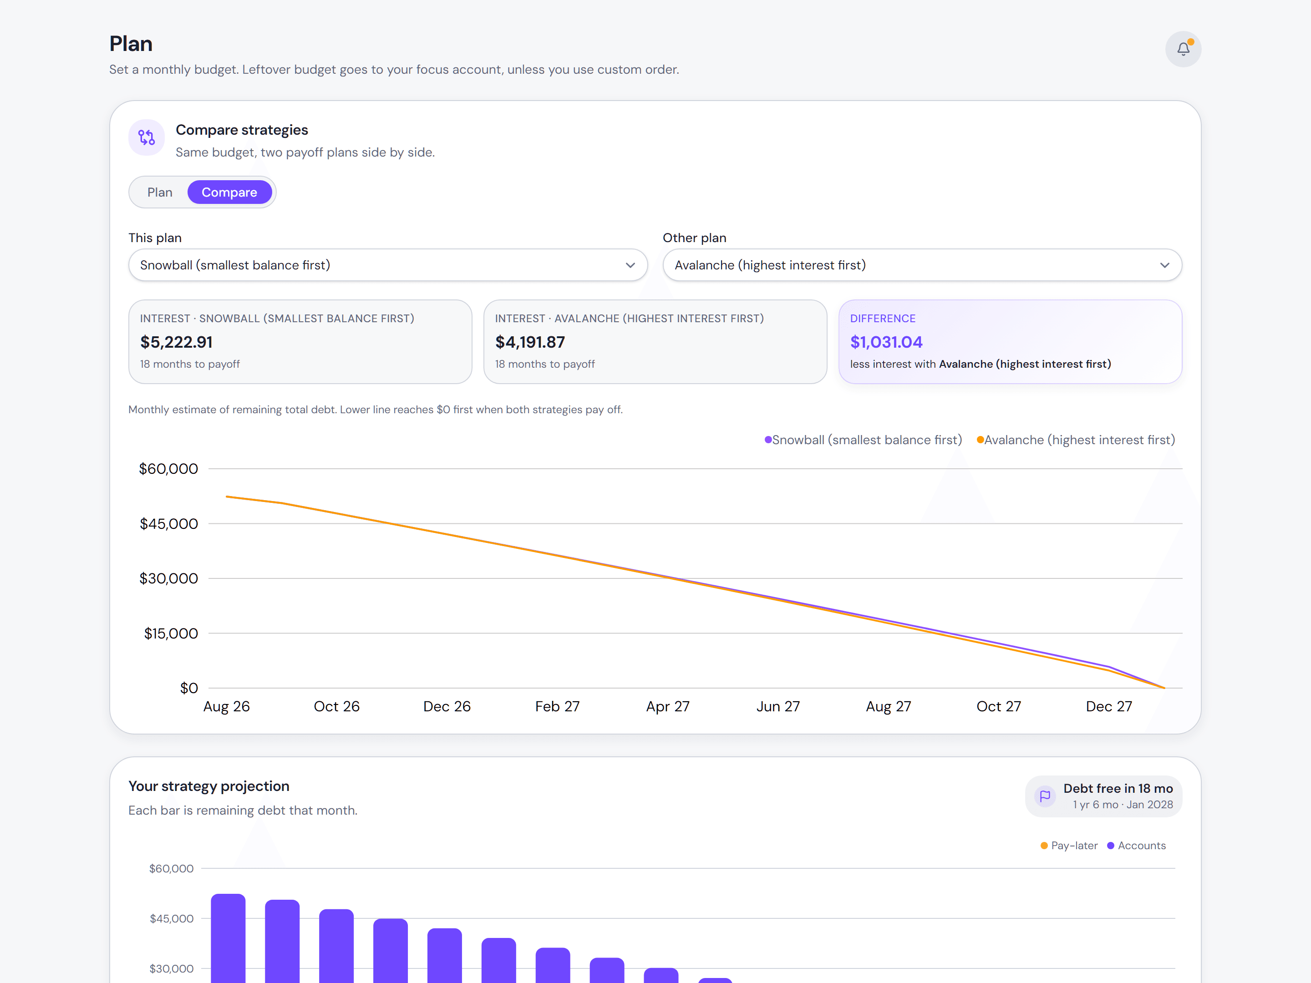Click the first bar in projection chart

click(x=228, y=938)
